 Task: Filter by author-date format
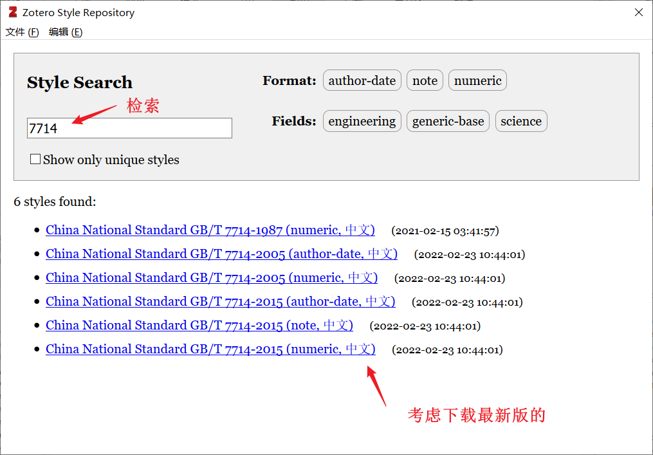362,80
